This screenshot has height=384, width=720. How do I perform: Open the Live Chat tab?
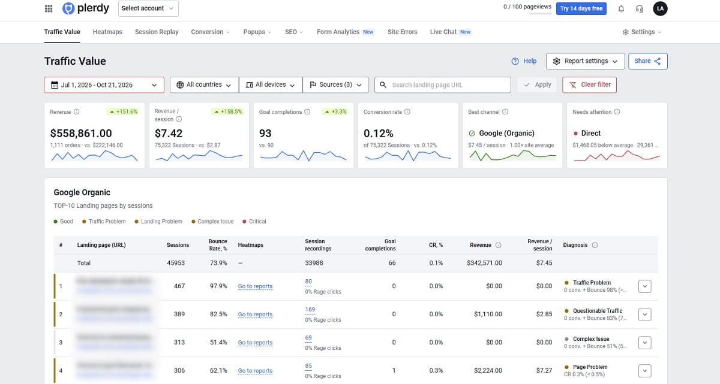click(451, 32)
